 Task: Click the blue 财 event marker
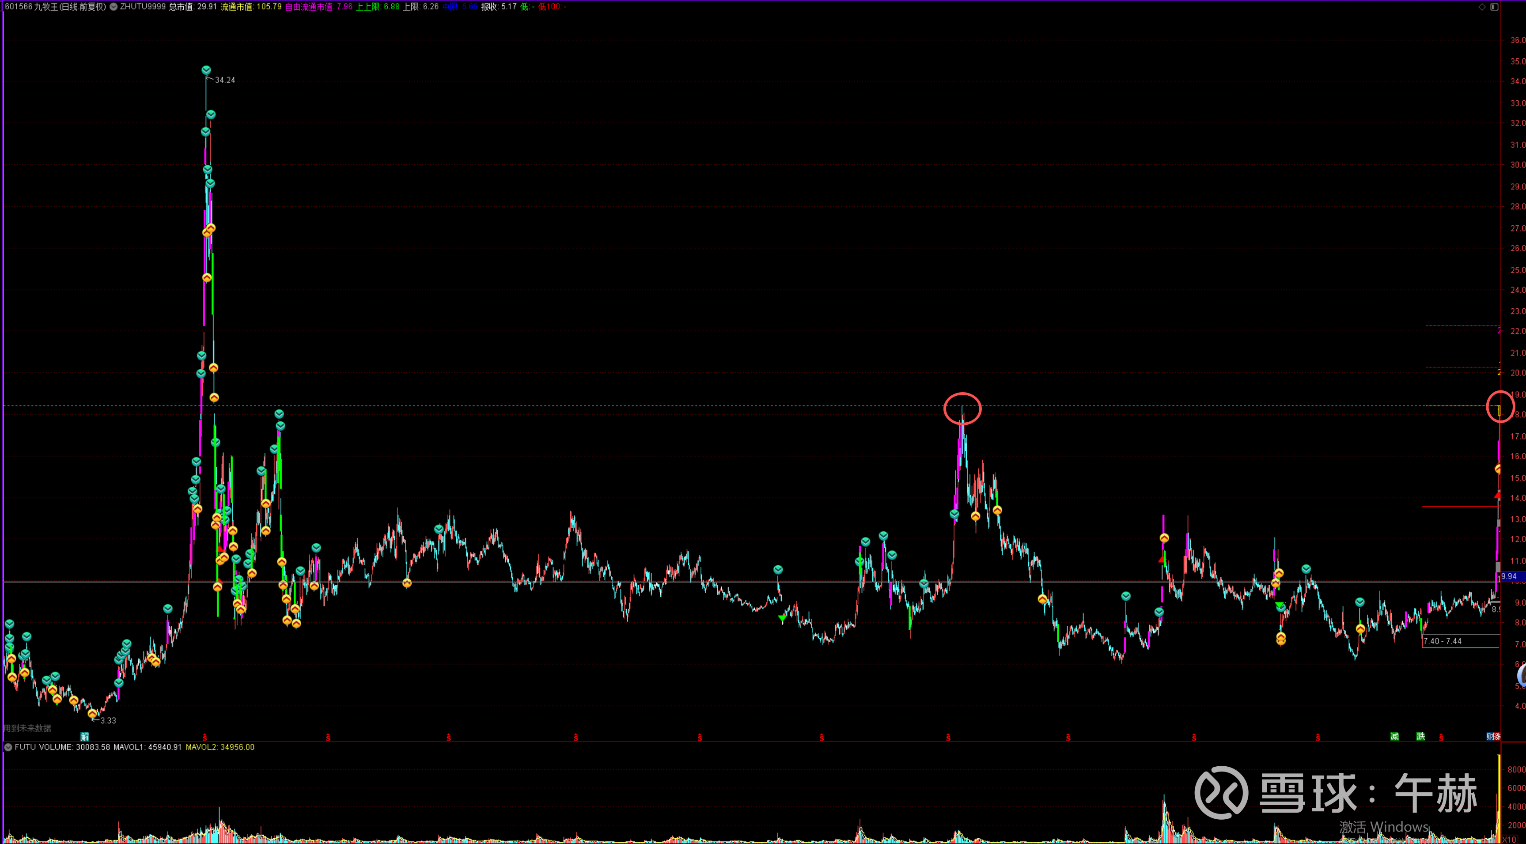(1490, 736)
